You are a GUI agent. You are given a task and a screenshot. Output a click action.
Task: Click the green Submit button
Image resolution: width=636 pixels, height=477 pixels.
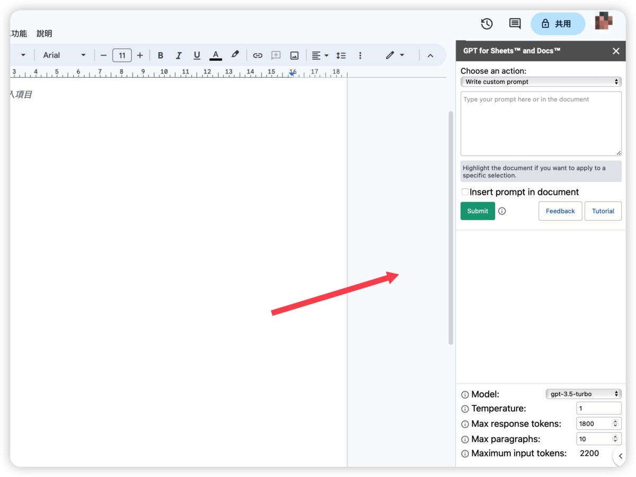[478, 211]
